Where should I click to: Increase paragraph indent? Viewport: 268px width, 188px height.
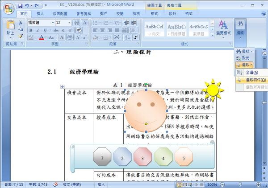click(x=134, y=23)
